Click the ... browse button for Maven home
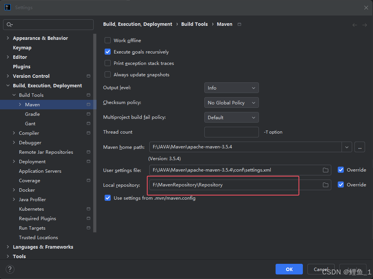Image resolution: width=373 pixels, height=279 pixels. 360,147
